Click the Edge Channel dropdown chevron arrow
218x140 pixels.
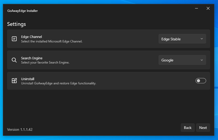pos(202,39)
